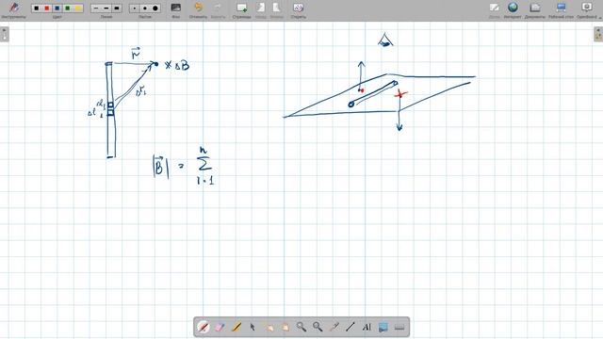
Task: Select the capture screen area tool
Action: [x=383, y=327]
